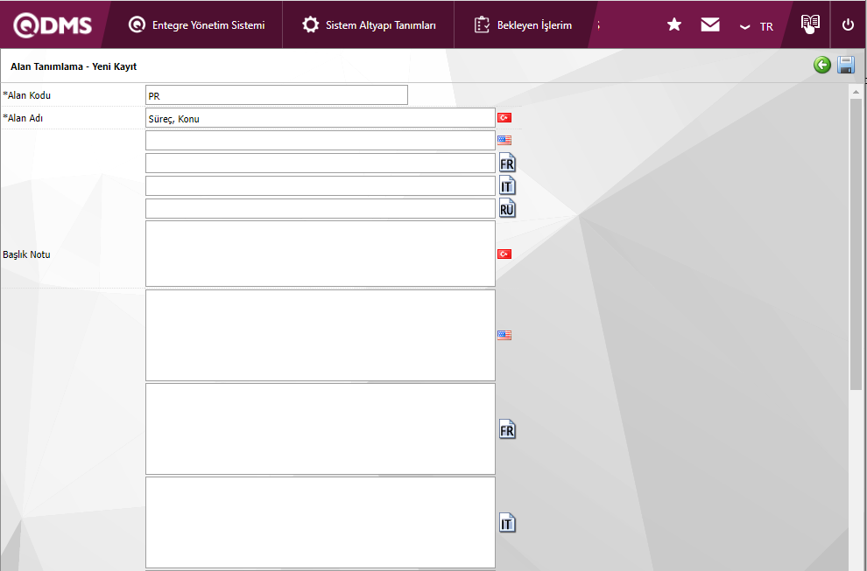The image size is (867, 571).
Task: Click the Başlık Notu French text area
Action: (321, 429)
